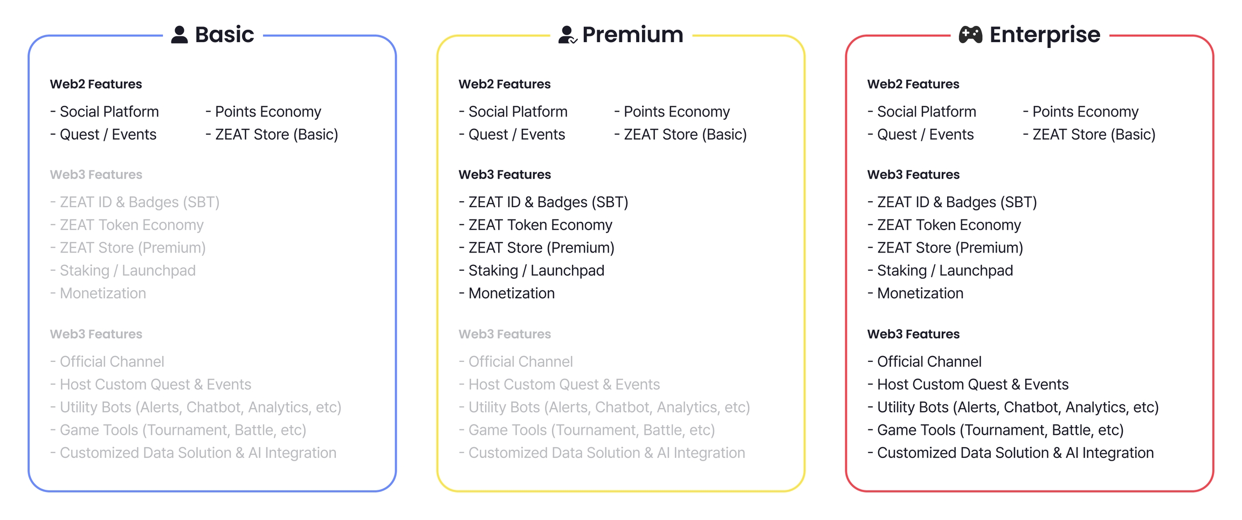Image resolution: width=1242 pixels, height=520 pixels.
Task: Click Host Custom Quest & Events in Enterprise
Action: pyautogui.click(x=972, y=385)
